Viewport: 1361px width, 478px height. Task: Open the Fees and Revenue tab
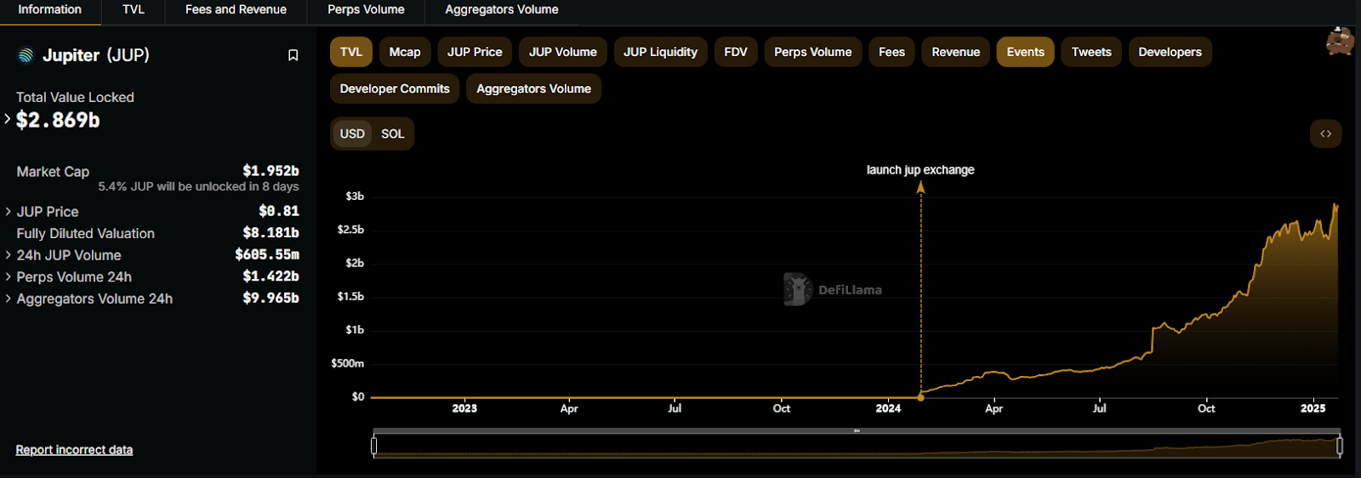pyautogui.click(x=236, y=10)
